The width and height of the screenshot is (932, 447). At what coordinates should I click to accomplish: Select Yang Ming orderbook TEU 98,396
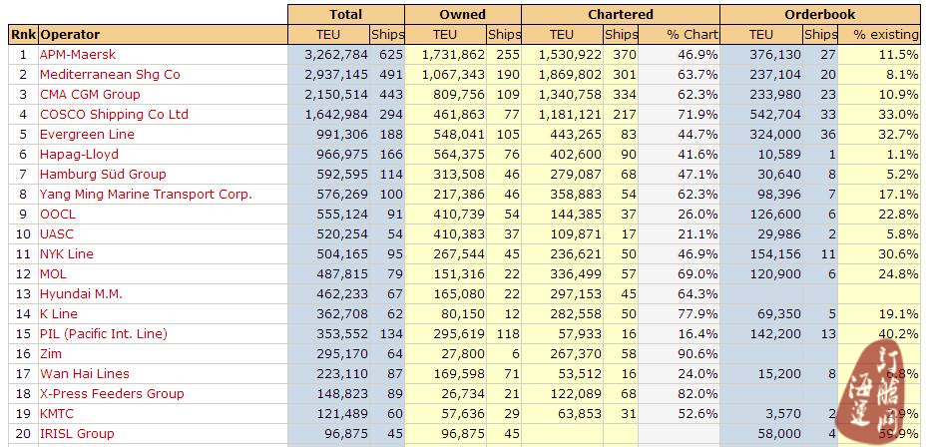click(x=777, y=195)
